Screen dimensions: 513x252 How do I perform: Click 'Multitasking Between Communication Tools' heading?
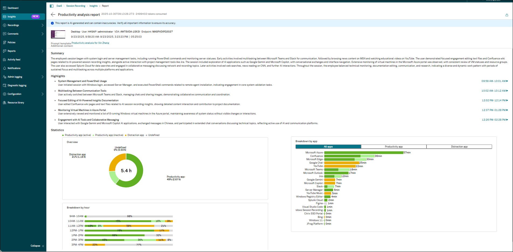82,91
